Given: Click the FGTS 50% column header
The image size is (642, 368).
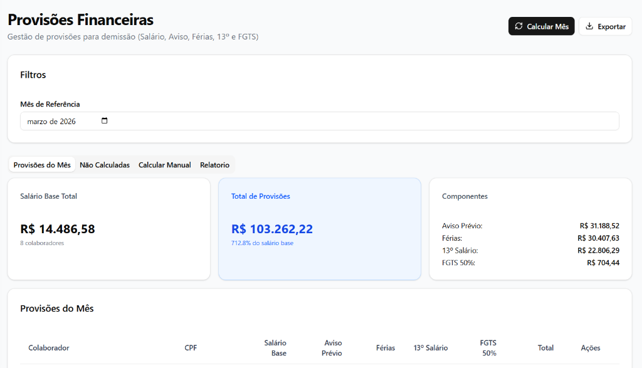Looking at the screenshot, I should pos(488,348).
